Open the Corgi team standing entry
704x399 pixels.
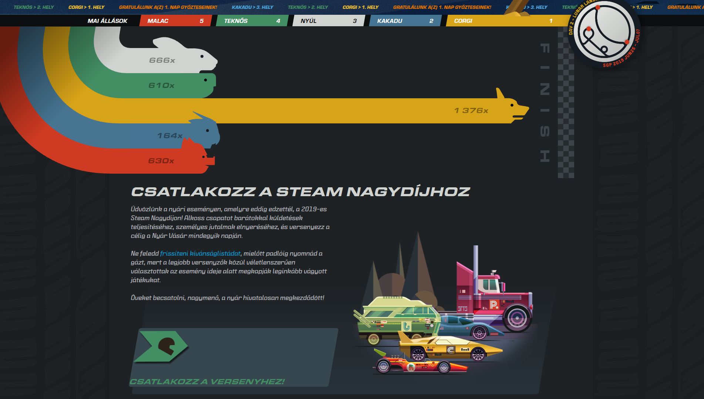click(507, 21)
